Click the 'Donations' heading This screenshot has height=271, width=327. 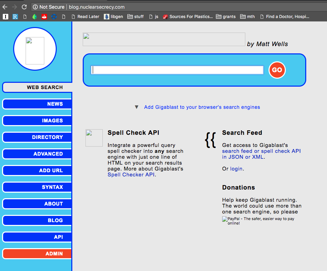click(238, 187)
